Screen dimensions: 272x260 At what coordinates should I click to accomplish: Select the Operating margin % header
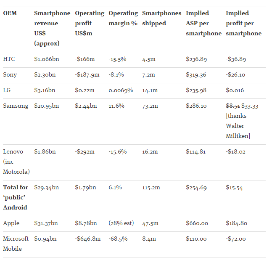[123, 18]
